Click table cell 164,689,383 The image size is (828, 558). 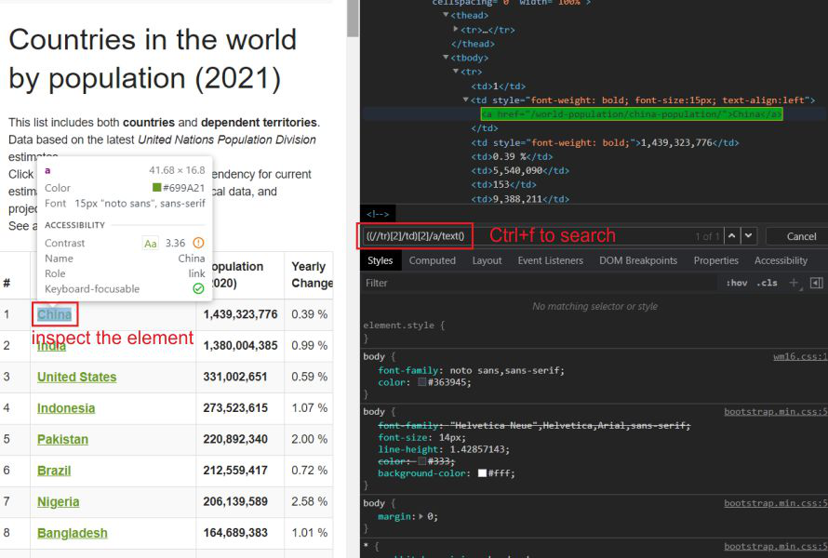pos(240,533)
